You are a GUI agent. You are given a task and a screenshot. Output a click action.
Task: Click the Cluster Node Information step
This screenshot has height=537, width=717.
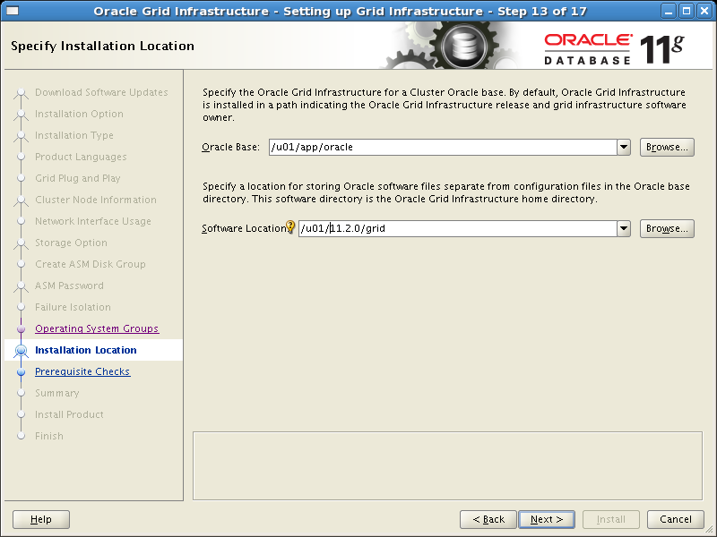tap(96, 200)
